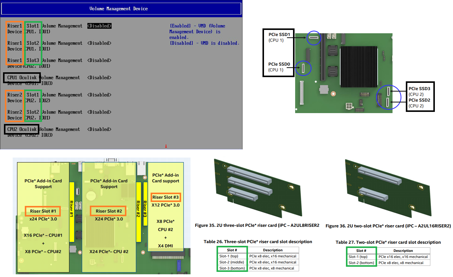Select the Slot-2 (middle) row in Table 26
The image size is (453, 277).
pos(232,262)
